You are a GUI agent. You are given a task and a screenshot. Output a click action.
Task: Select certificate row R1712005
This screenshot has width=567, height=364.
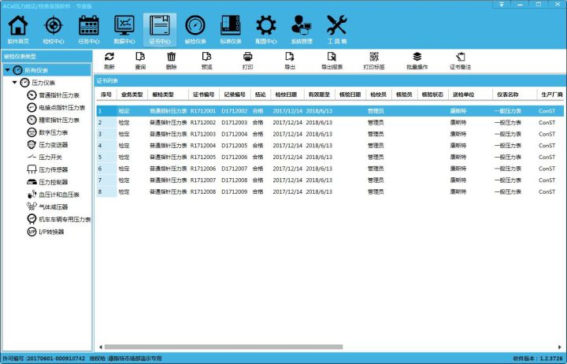pos(203,156)
